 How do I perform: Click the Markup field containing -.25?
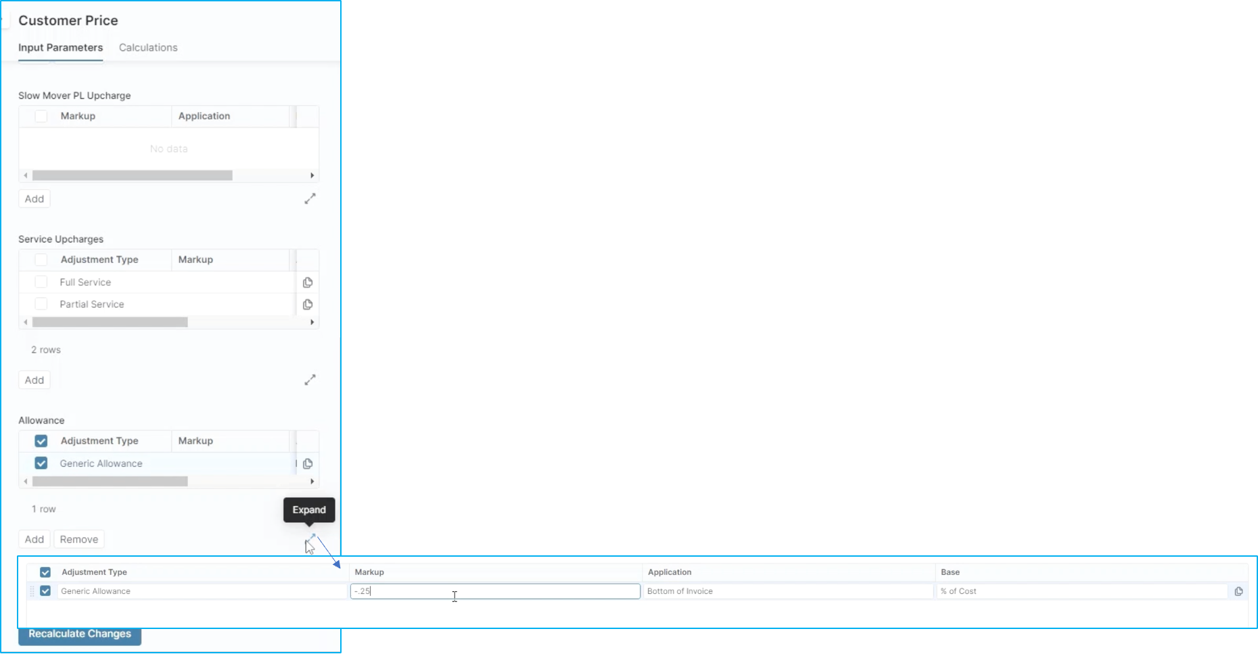(x=495, y=591)
